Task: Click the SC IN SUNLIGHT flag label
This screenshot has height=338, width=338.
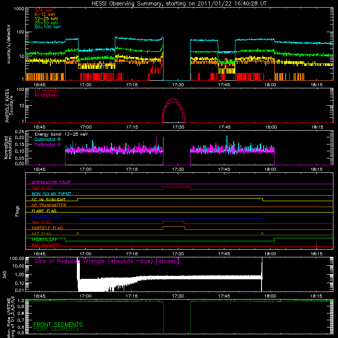Action: pyautogui.click(x=49, y=199)
